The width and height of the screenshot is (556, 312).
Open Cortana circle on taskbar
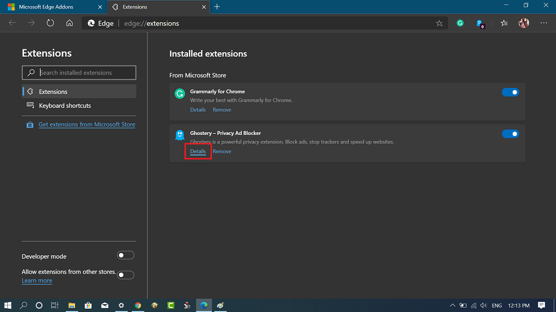coord(39,305)
